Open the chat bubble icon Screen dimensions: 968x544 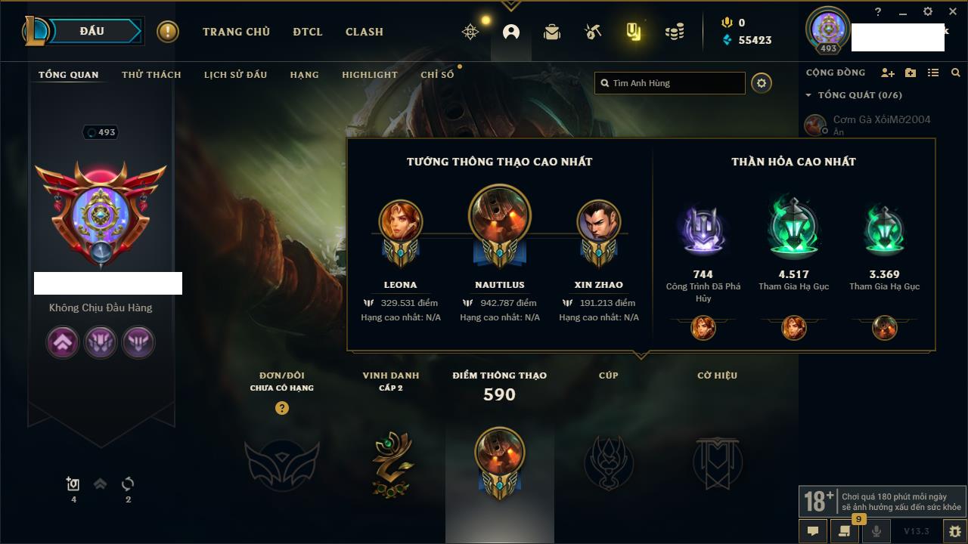coord(813,531)
